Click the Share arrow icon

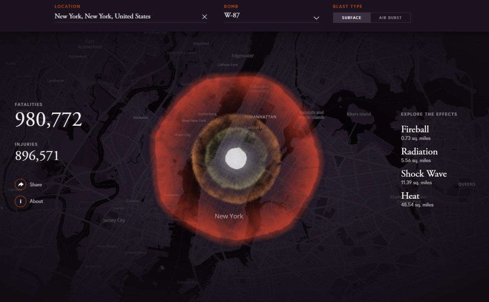21,184
